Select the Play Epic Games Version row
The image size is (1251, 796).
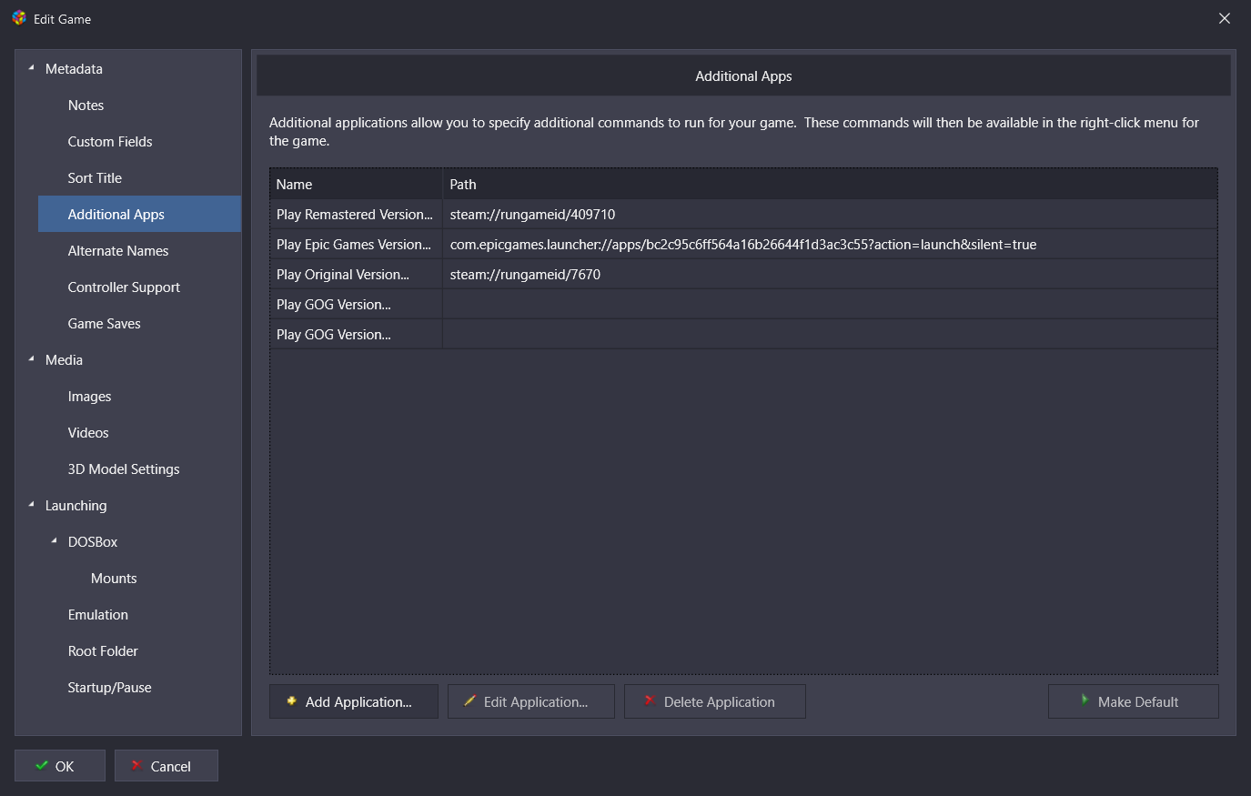[354, 245]
